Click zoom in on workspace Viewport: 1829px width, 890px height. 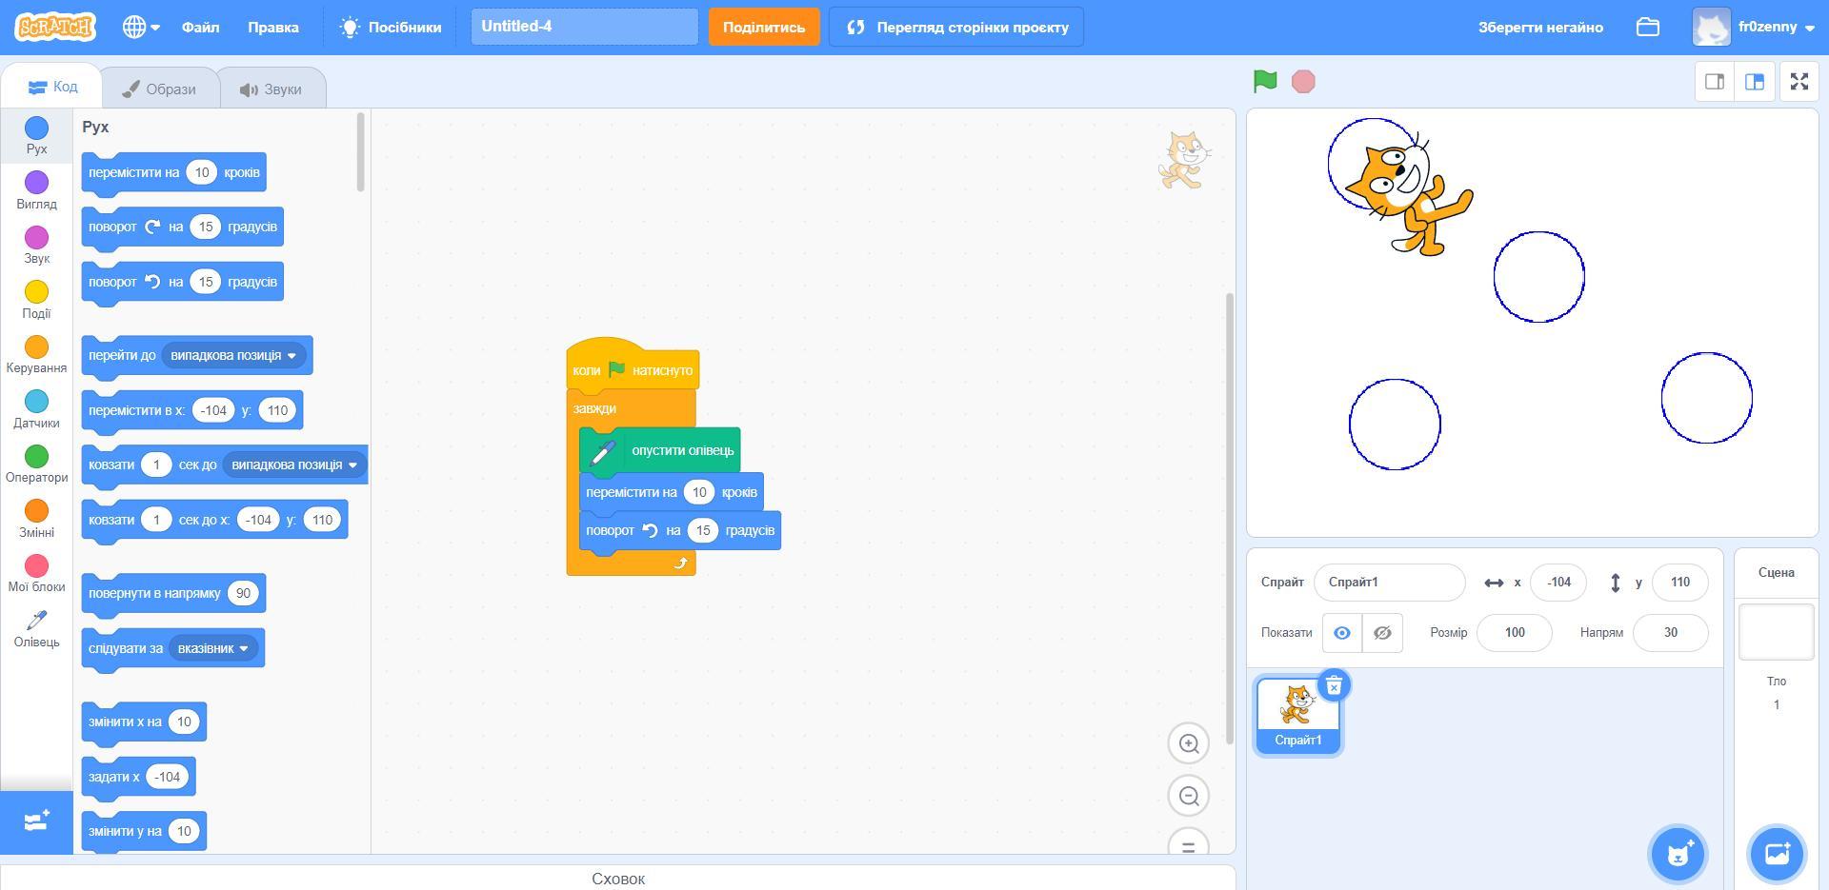[1189, 743]
